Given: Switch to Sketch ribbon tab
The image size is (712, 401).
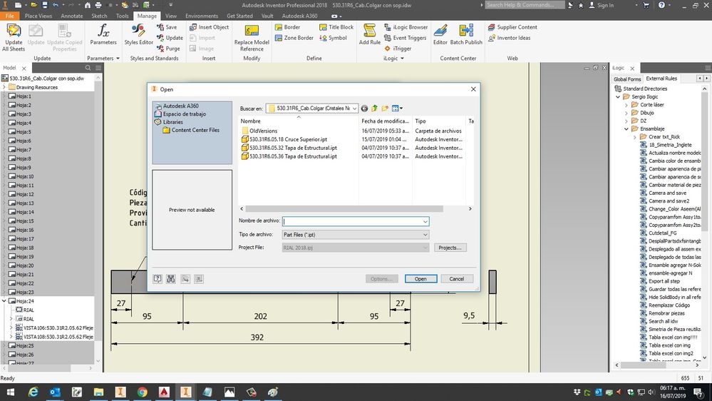Looking at the screenshot, I should 100,16.
